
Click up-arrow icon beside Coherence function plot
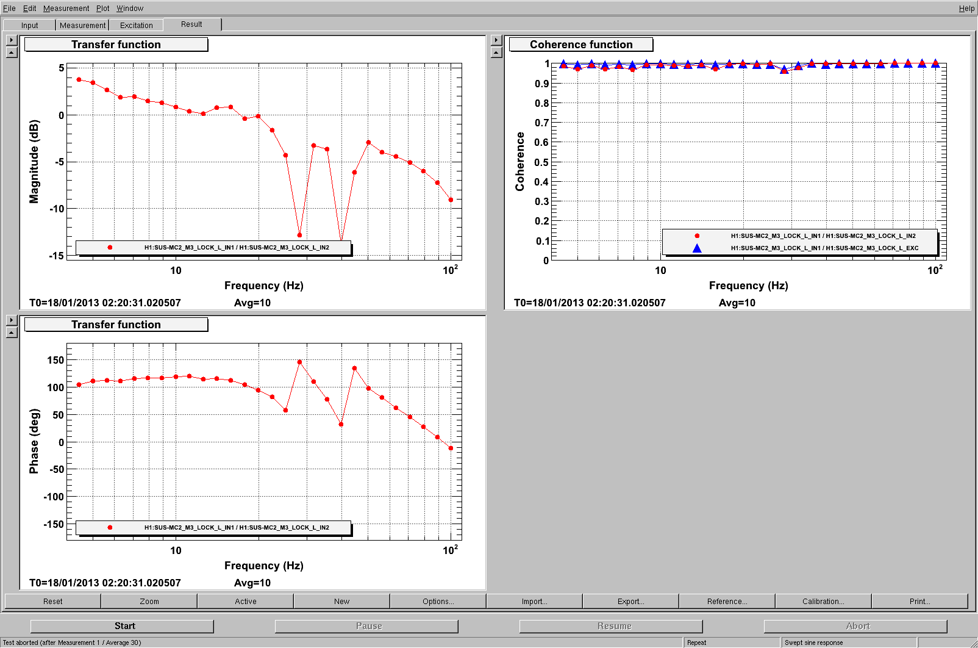click(496, 52)
